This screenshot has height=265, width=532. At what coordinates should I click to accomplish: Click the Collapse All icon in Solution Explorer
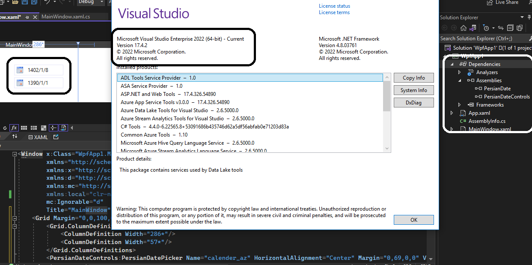pos(510,28)
